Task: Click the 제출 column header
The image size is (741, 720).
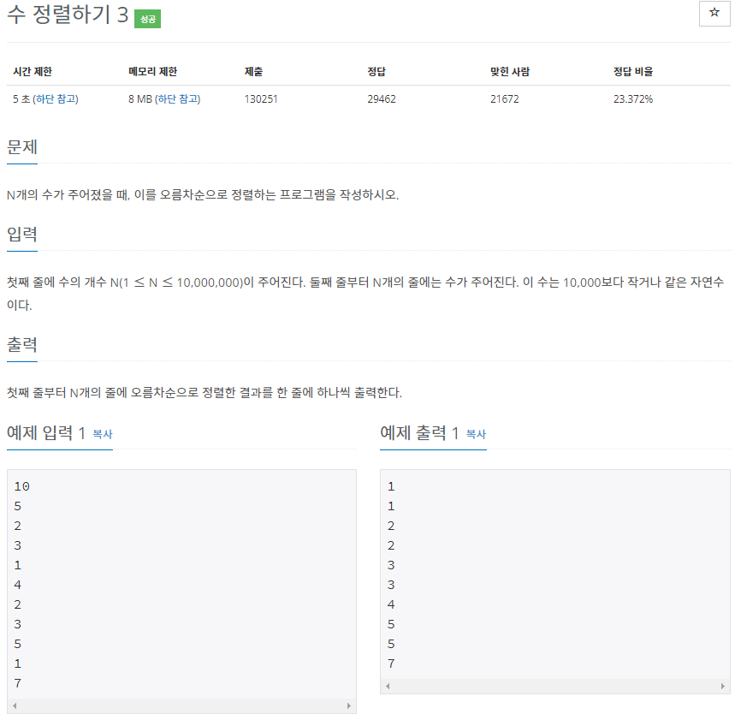Action: pyautogui.click(x=253, y=71)
